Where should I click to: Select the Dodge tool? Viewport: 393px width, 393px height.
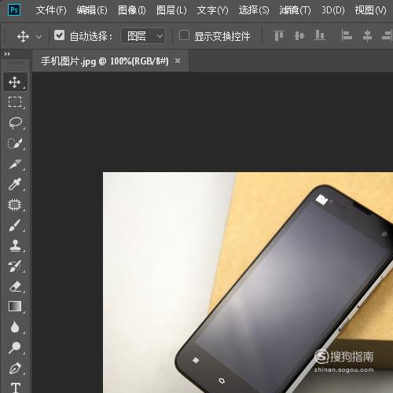pos(15,347)
